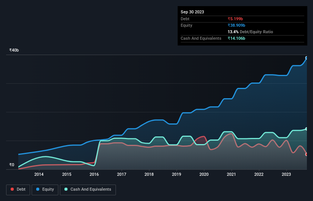This screenshot has height=201, width=313.
Task: Click the ₹38.909b equity value
Action: point(236,25)
